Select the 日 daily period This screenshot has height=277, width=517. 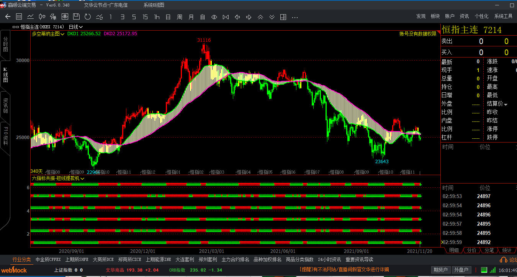pyautogui.click(x=168, y=17)
